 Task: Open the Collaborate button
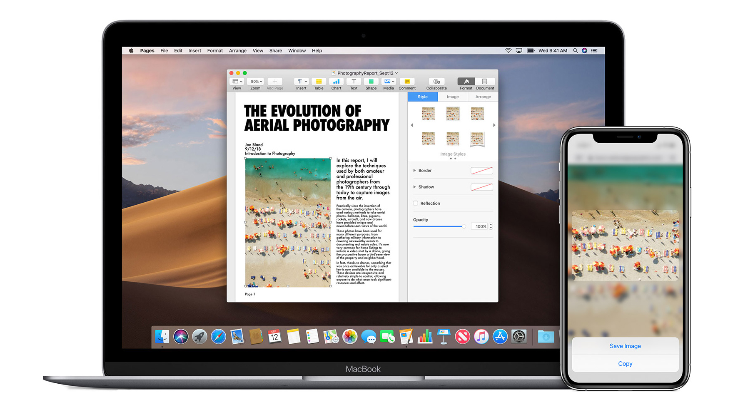point(436,82)
